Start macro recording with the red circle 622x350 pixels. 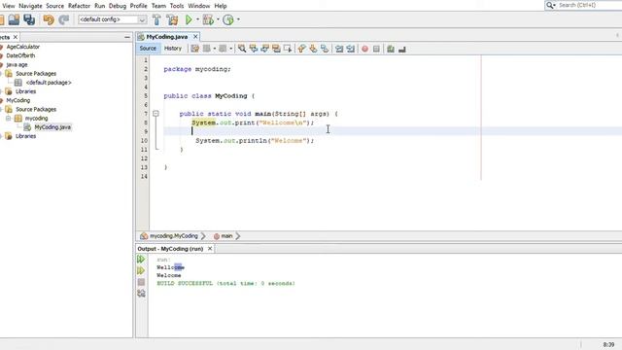[x=365, y=49]
